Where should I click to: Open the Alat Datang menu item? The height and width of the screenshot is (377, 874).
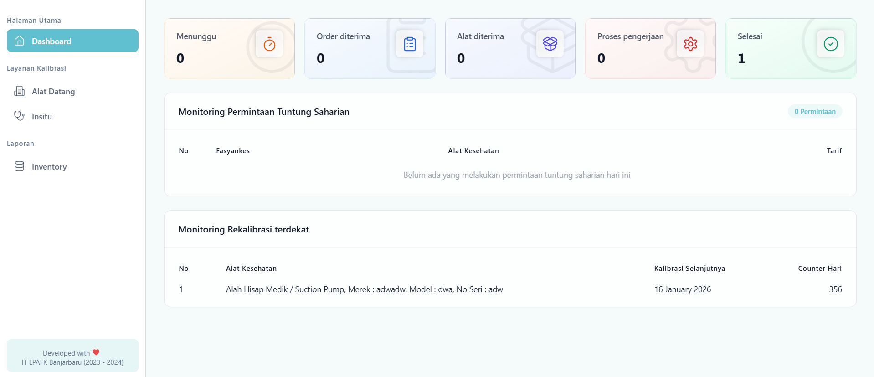point(72,91)
